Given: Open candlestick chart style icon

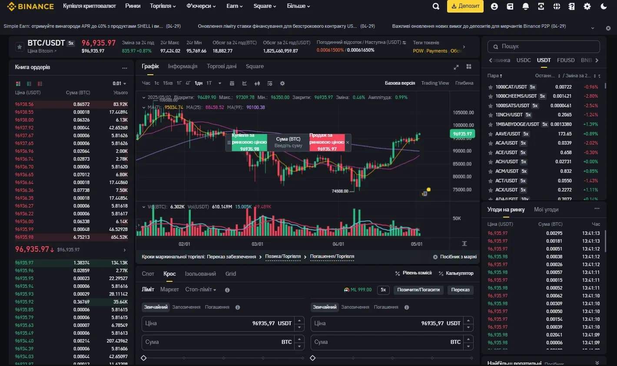Looking at the screenshot, I should 257,83.
